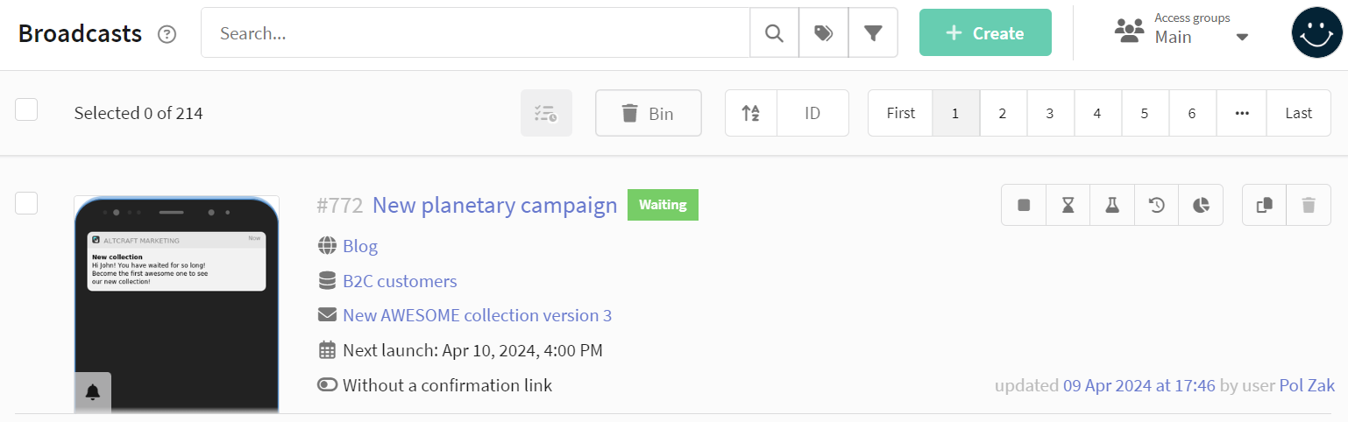1348x422 pixels.
Task: Tick the select-all broadcasts checkbox
Action: 26,109
